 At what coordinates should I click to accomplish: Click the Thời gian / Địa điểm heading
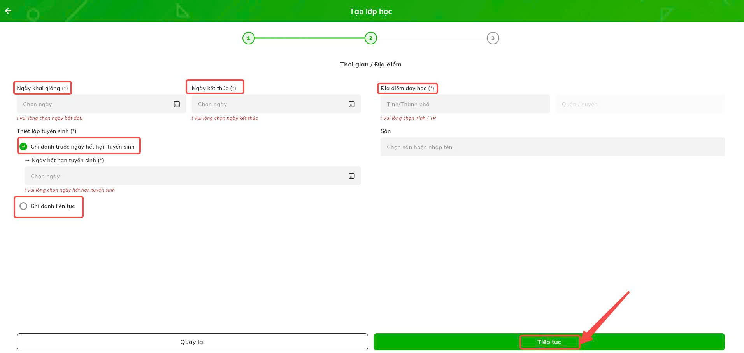tap(371, 65)
